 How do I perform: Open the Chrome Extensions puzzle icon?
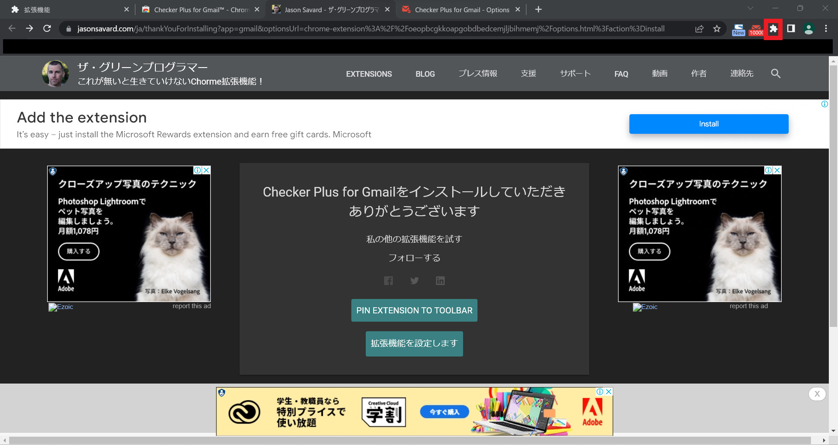(773, 29)
